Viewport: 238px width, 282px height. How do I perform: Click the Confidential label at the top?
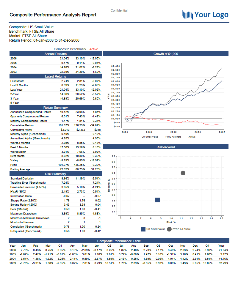pos(119,10)
